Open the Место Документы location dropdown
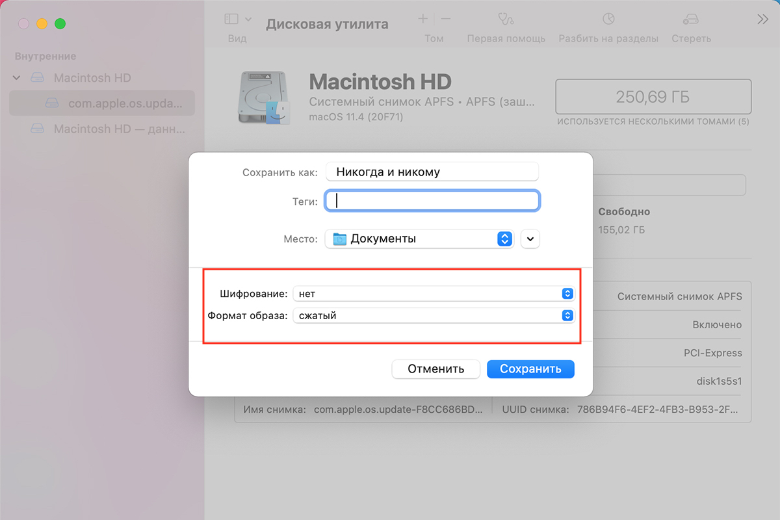780x520 pixels. pos(419,239)
